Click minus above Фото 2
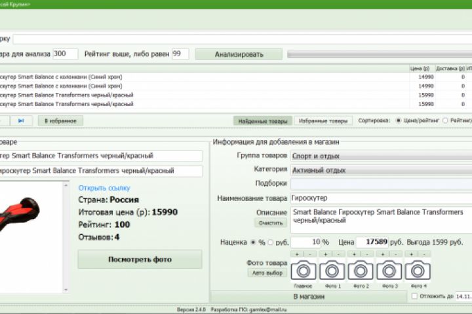Image resolution: width=472 pixels, height=314 pixels. tap(367, 254)
